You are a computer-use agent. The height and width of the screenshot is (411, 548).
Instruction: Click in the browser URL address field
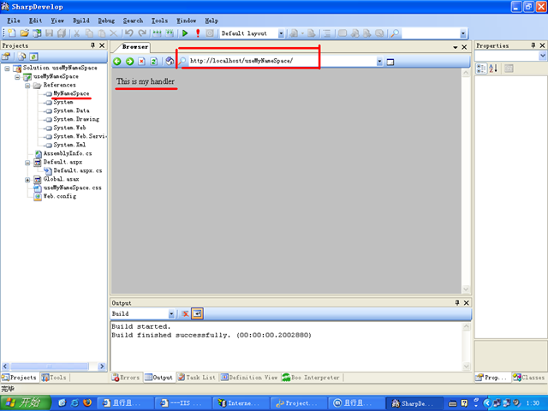pos(282,61)
